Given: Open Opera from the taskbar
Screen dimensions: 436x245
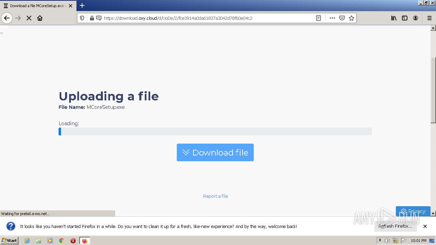Looking at the screenshot, I should 73,241.
